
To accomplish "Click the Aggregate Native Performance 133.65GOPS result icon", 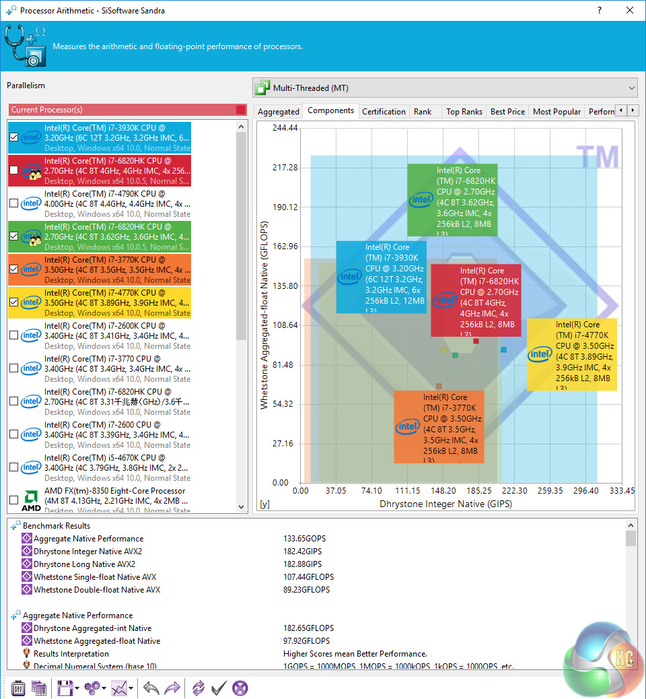I will coord(27,539).
